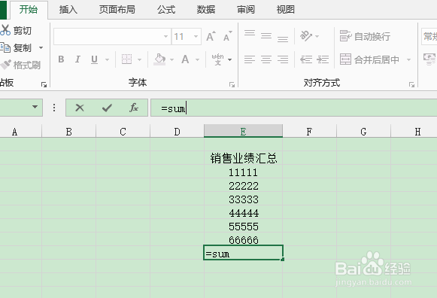Switch to the 开始 (Home) tab
The width and height of the screenshot is (437, 298).
click(29, 10)
